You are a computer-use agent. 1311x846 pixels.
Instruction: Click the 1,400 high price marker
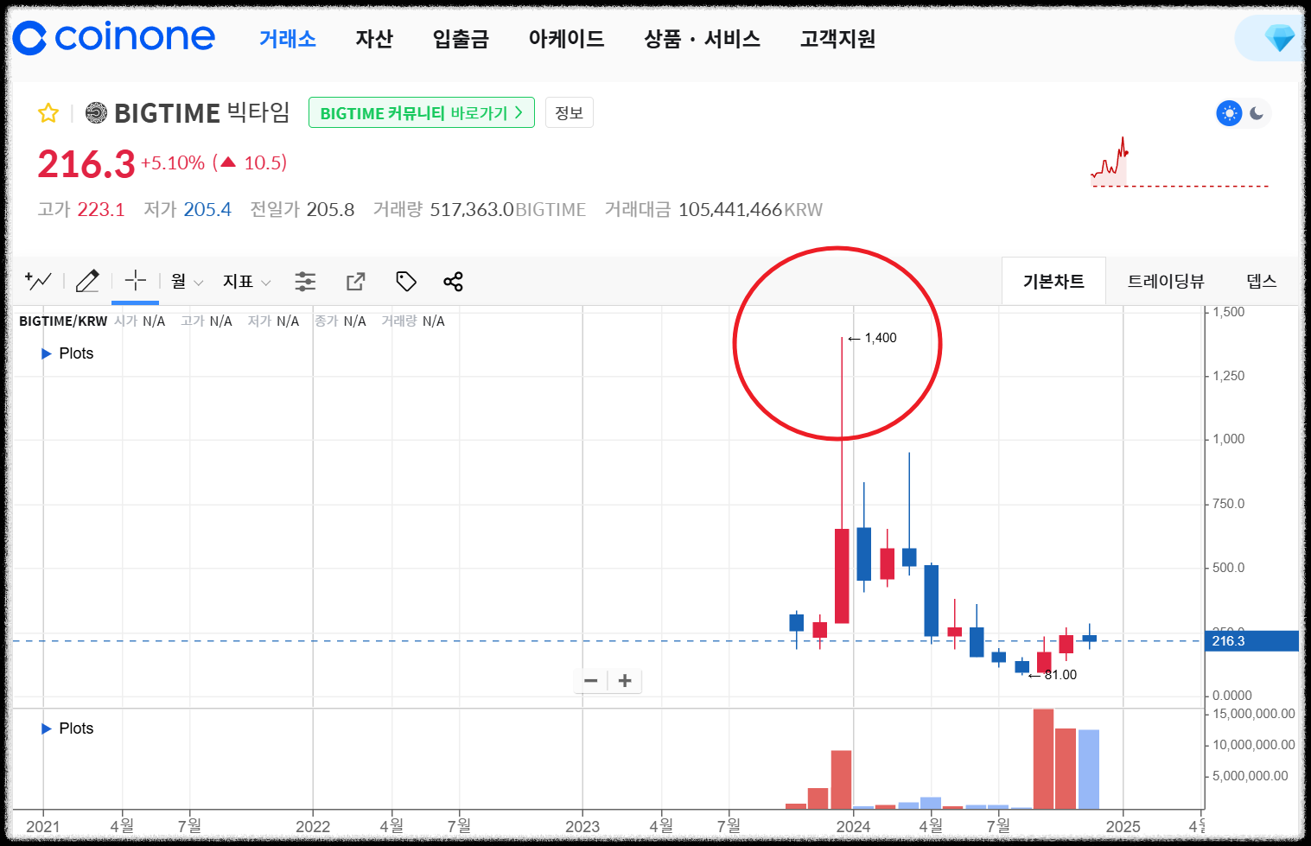click(873, 338)
